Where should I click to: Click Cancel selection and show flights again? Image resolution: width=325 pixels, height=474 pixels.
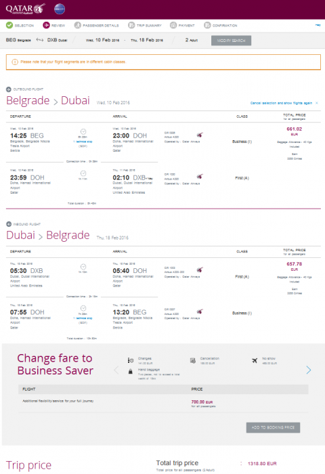pyautogui.click(x=281, y=103)
